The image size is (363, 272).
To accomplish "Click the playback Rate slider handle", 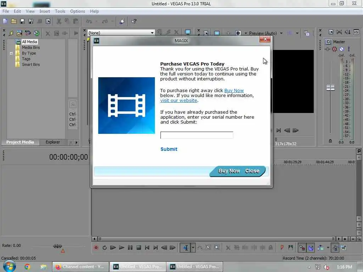I will [x=57, y=246].
